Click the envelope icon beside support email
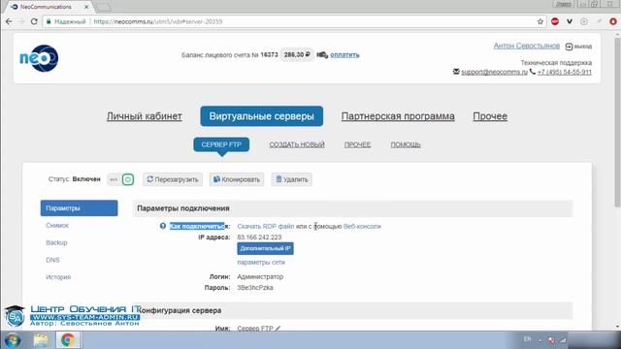 click(456, 72)
